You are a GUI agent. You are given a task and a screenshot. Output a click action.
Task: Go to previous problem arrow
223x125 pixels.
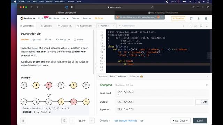(72, 120)
